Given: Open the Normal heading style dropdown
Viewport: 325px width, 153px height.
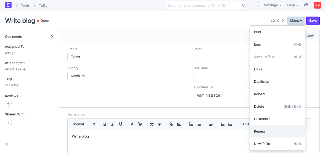Looking at the screenshot, I should (83, 124).
